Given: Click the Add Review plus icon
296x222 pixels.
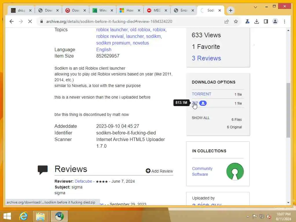Looking at the screenshot, I should 148,171.
